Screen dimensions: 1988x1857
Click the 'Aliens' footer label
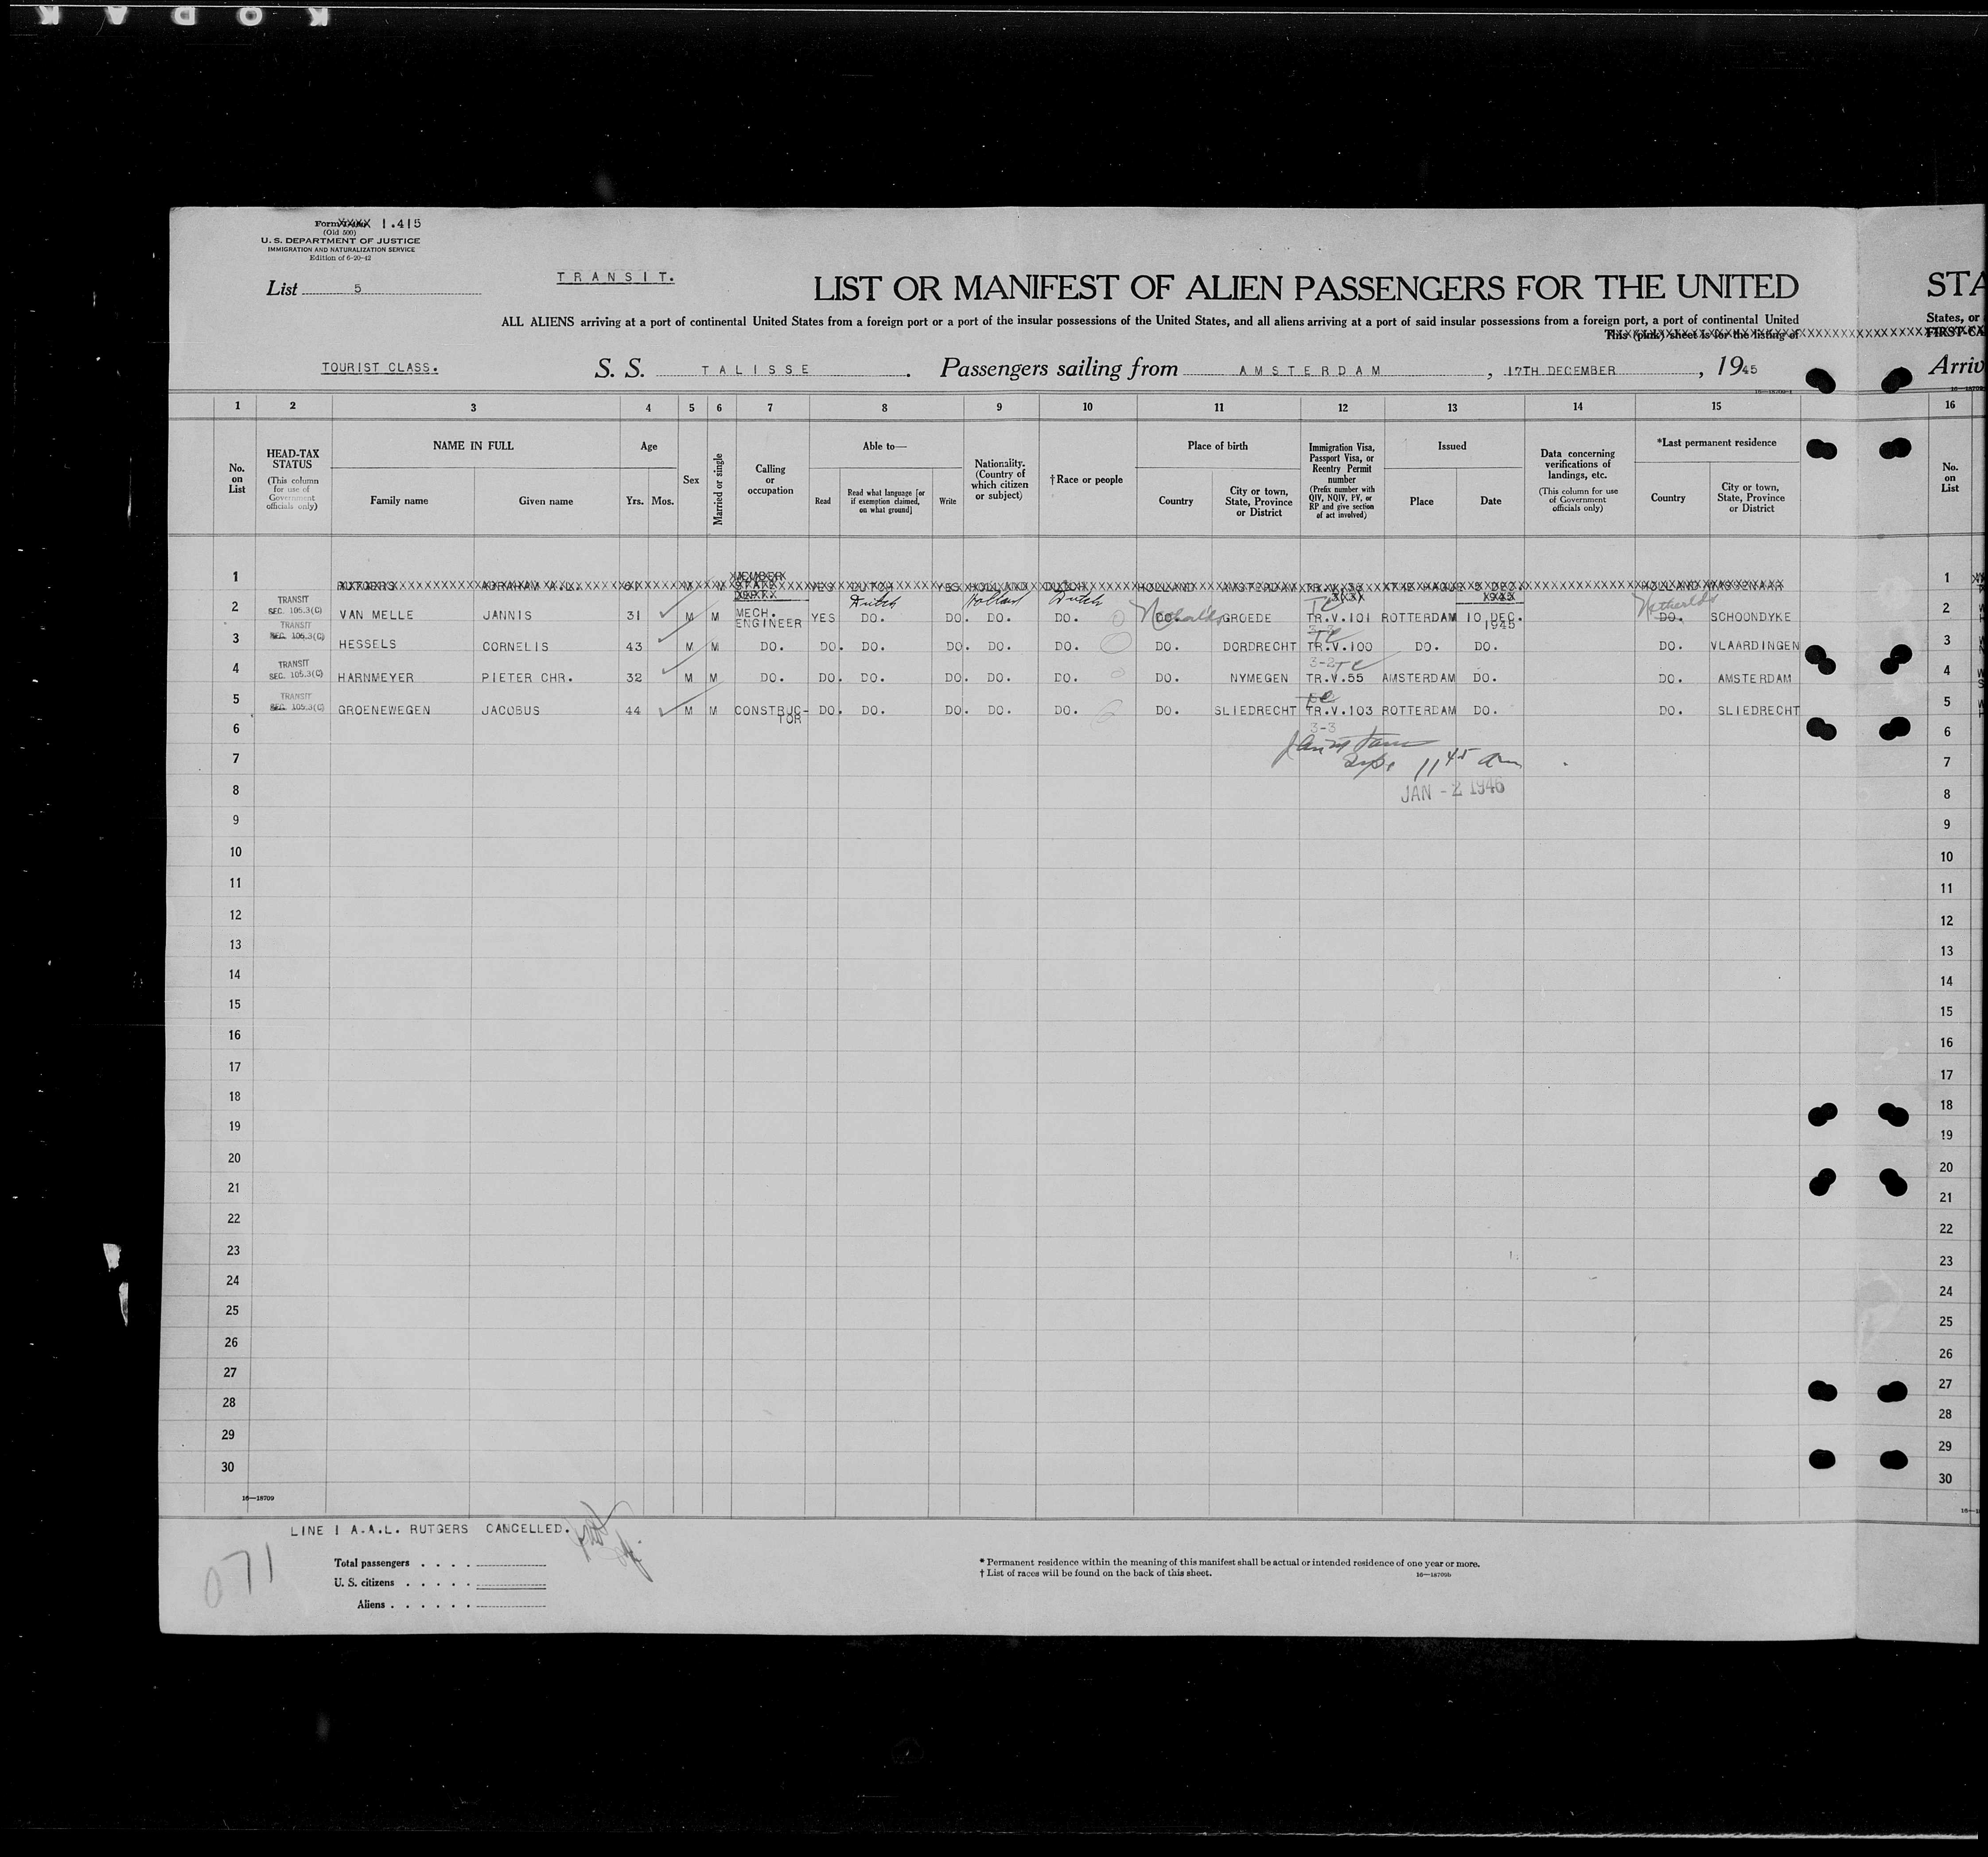click(x=371, y=1604)
